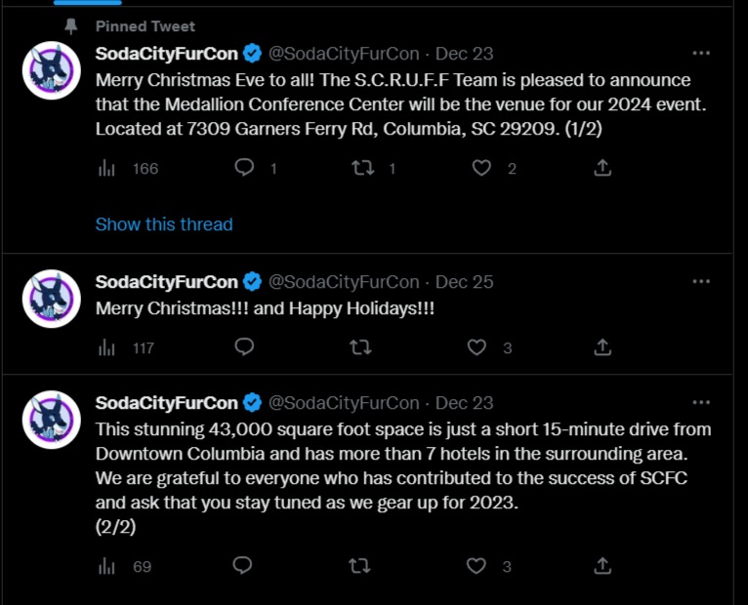748x605 pixels.
Task: Like the Merry Christmas and Happy Holidays tweet
Action: (x=478, y=347)
